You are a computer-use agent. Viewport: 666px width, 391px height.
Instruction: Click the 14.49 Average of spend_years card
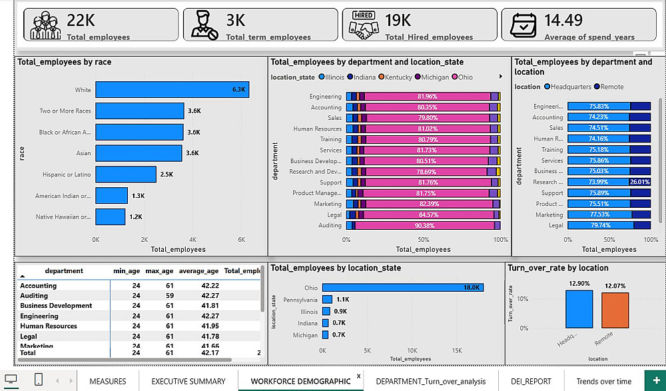pyautogui.click(x=579, y=25)
